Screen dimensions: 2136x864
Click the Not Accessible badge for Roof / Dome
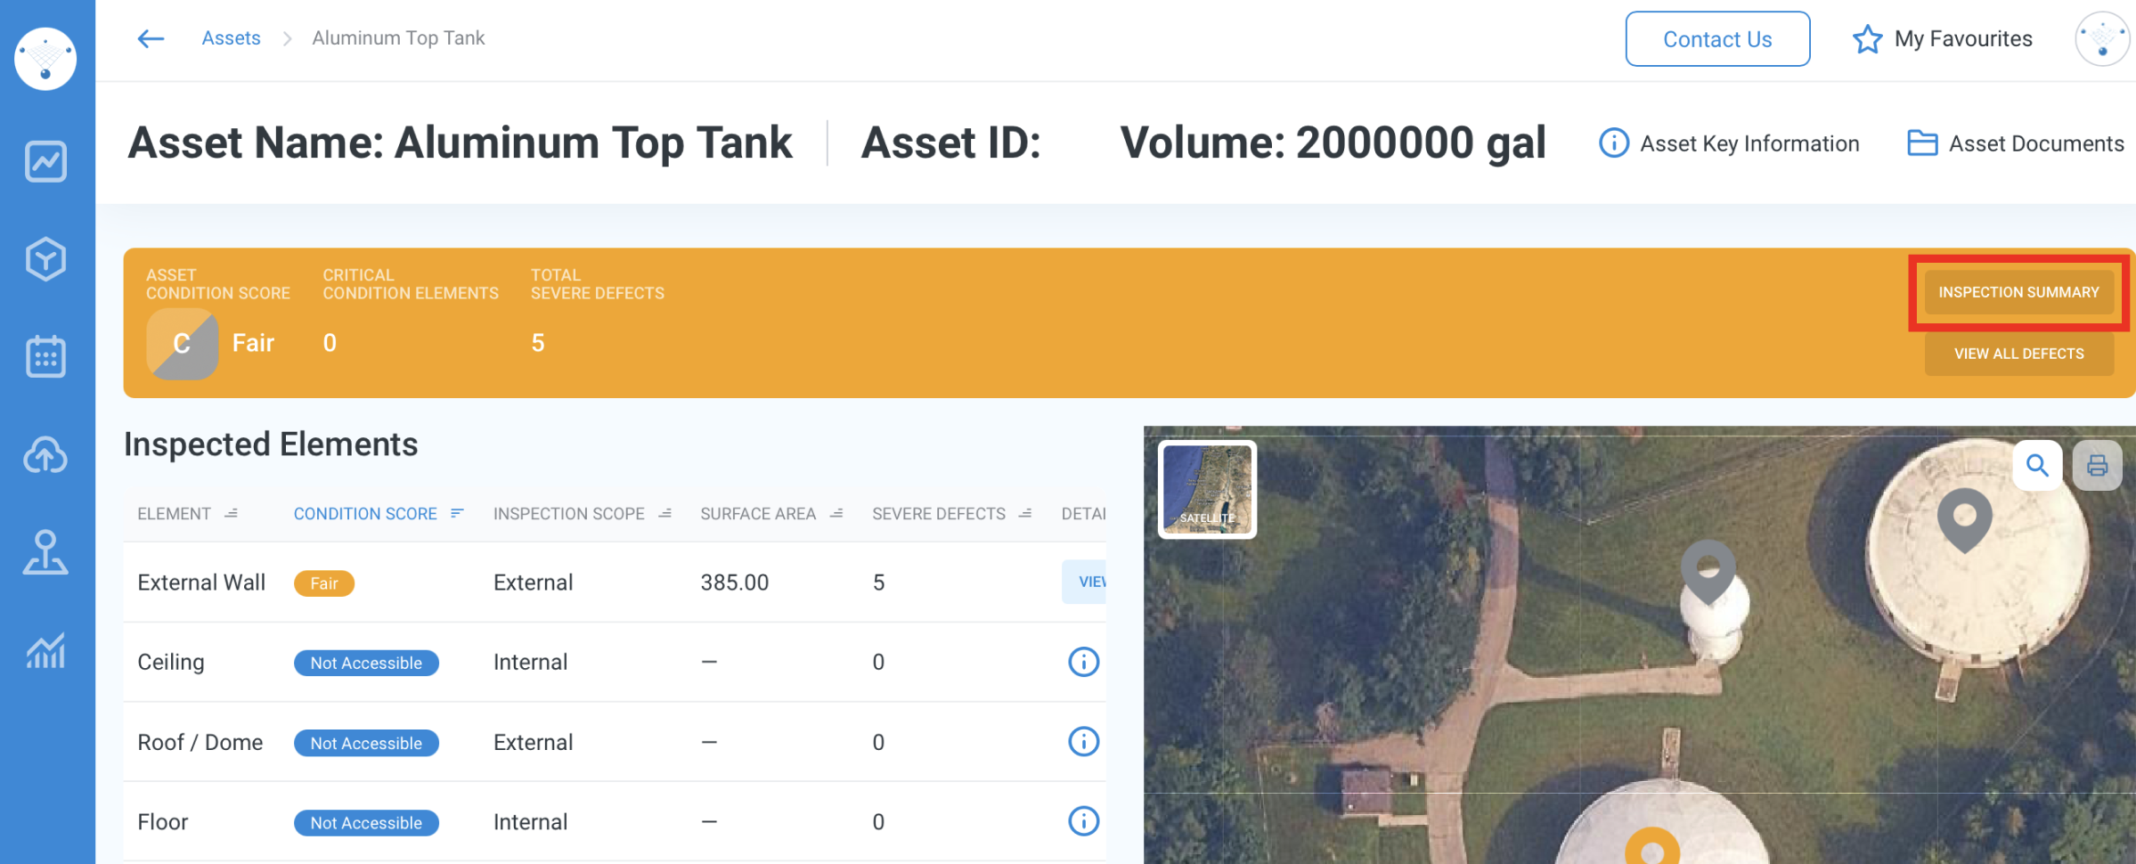coord(366,743)
